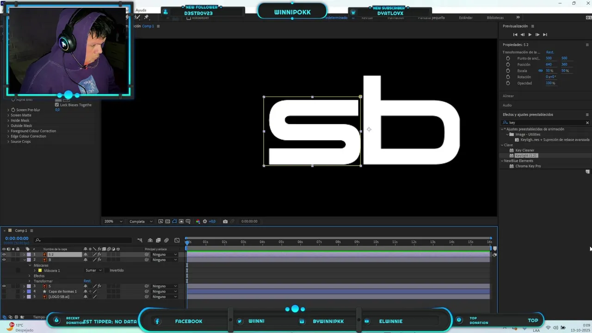
Task: Collapse the B layer properties
Action: click(24, 260)
